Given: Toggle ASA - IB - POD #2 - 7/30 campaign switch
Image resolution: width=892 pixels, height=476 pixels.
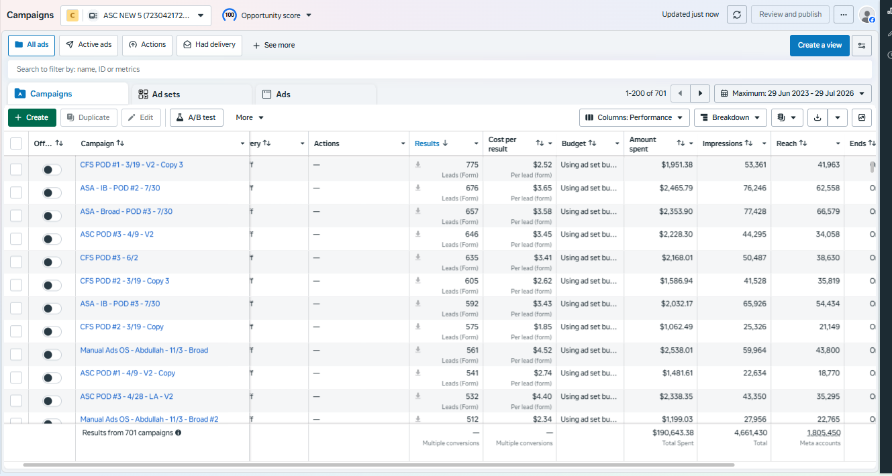Looking at the screenshot, I should pyautogui.click(x=52, y=193).
